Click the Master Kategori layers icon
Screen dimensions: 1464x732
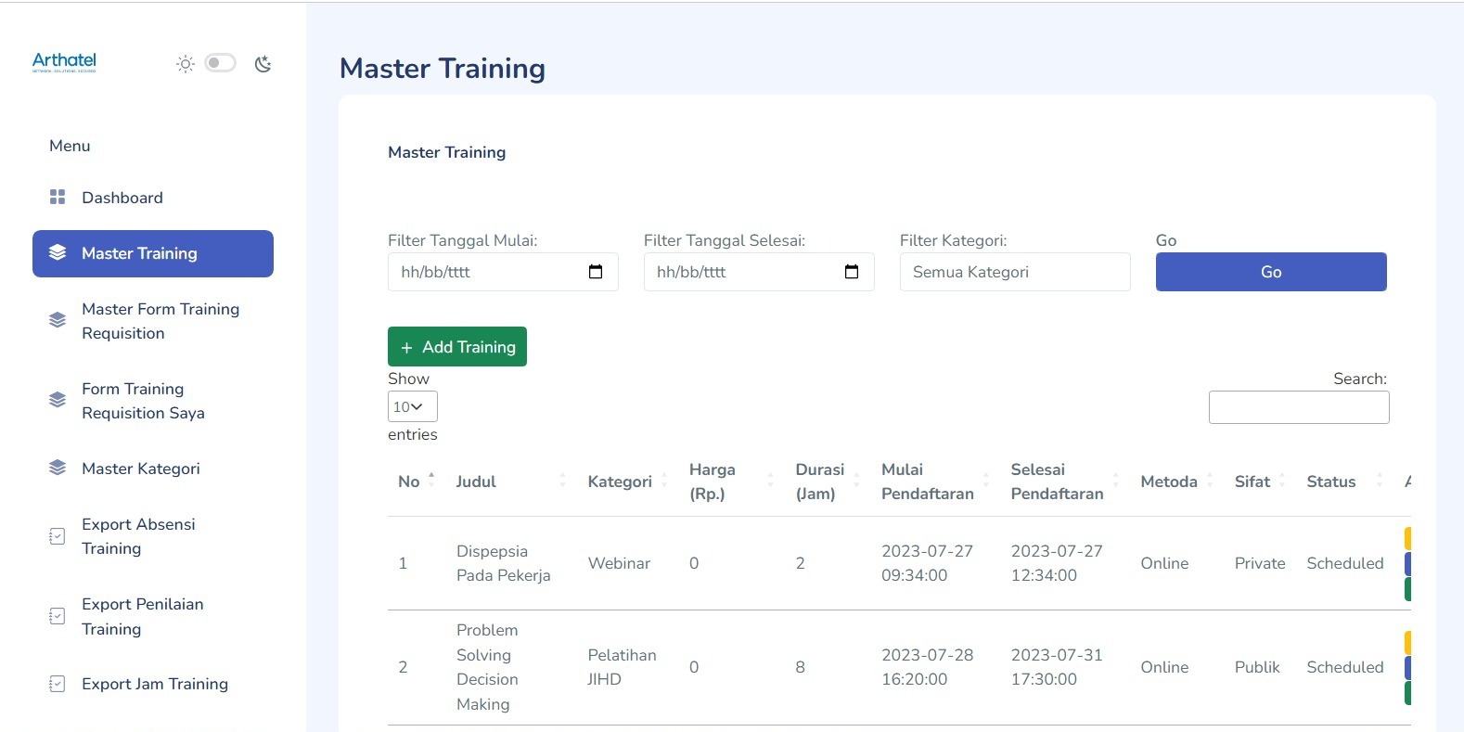click(58, 468)
